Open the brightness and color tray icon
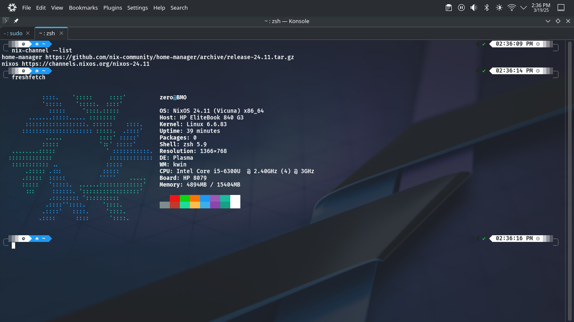Viewport: 574px width, 322px height. 499,8
